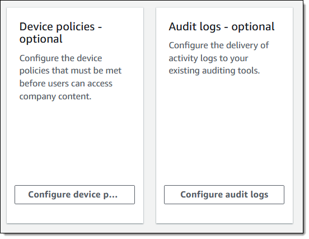Click the gray gap between the two cards
This screenshot has width=309, height=239.
(150, 116)
